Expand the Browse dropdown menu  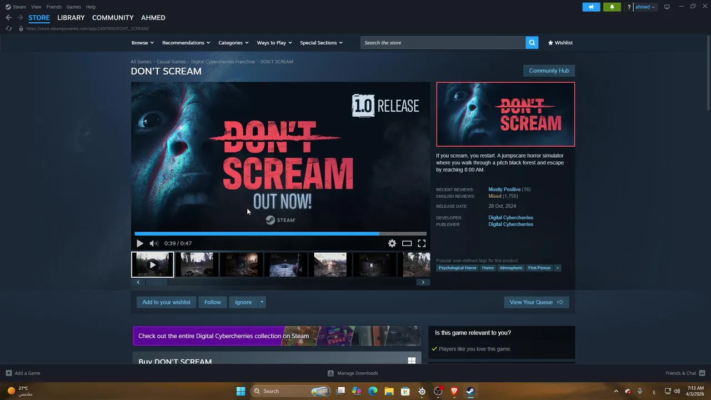pyautogui.click(x=143, y=43)
